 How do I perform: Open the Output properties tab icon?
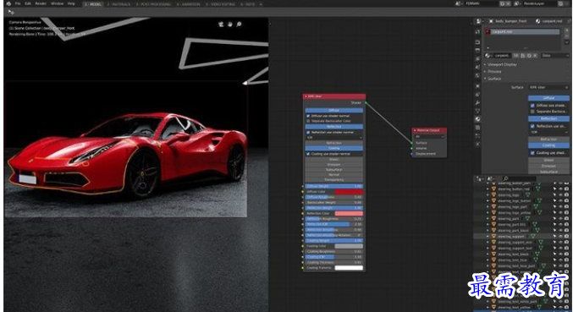coord(477,51)
